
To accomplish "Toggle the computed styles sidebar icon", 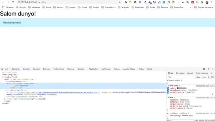I will pos(212,77).
